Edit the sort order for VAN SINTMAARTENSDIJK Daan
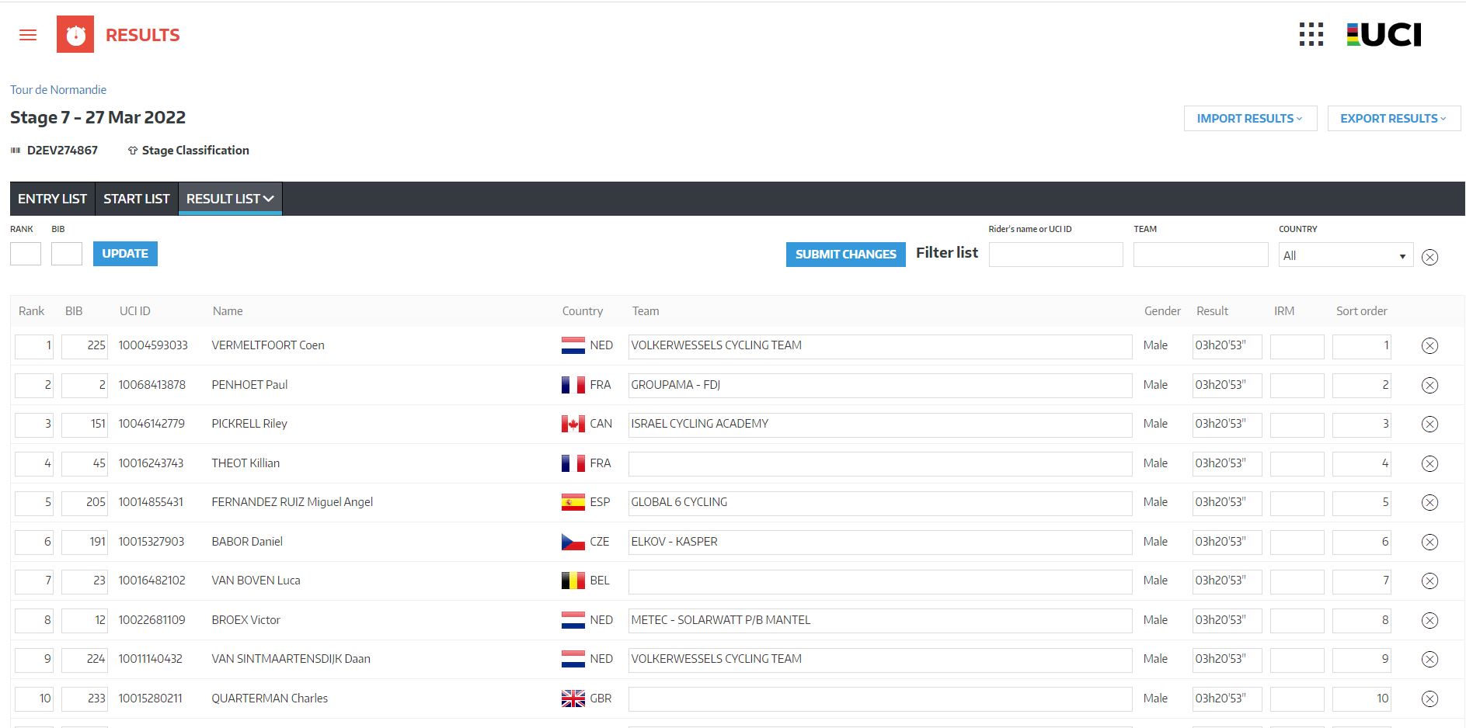This screenshot has width=1466, height=728. click(x=1362, y=660)
